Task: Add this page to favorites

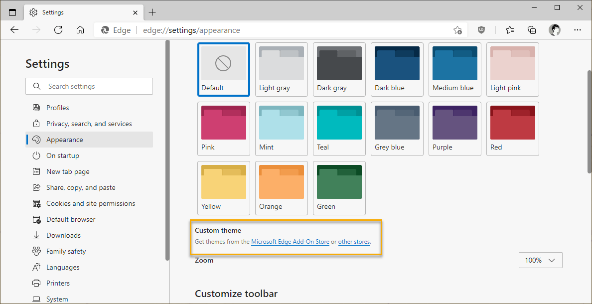Action: [x=457, y=30]
